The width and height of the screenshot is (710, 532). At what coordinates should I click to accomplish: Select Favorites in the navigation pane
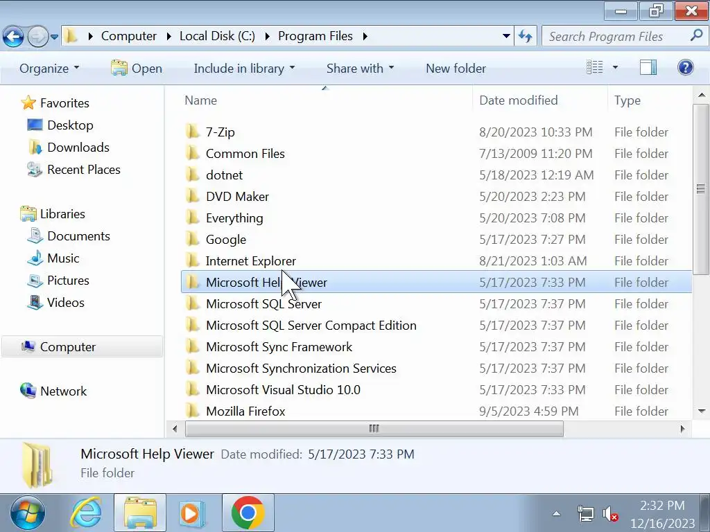55,103
